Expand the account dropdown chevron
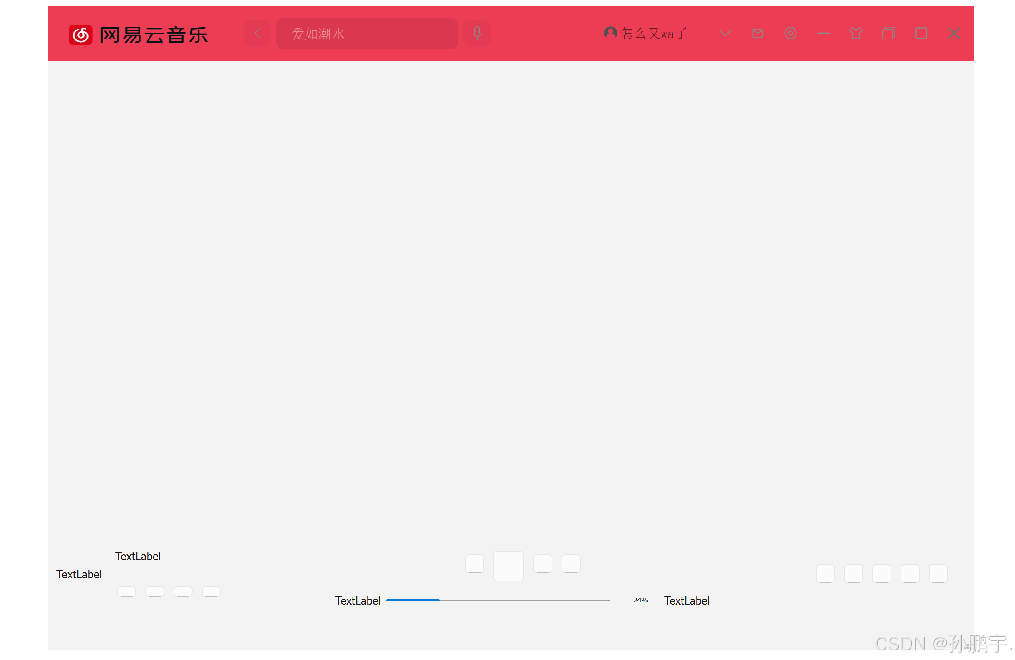Viewport: 1015px width, 660px height. tap(725, 34)
